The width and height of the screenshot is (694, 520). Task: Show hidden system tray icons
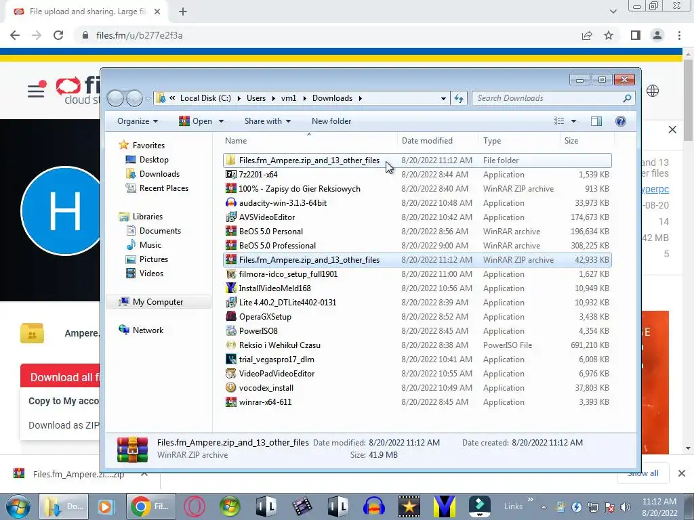tap(544, 507)
